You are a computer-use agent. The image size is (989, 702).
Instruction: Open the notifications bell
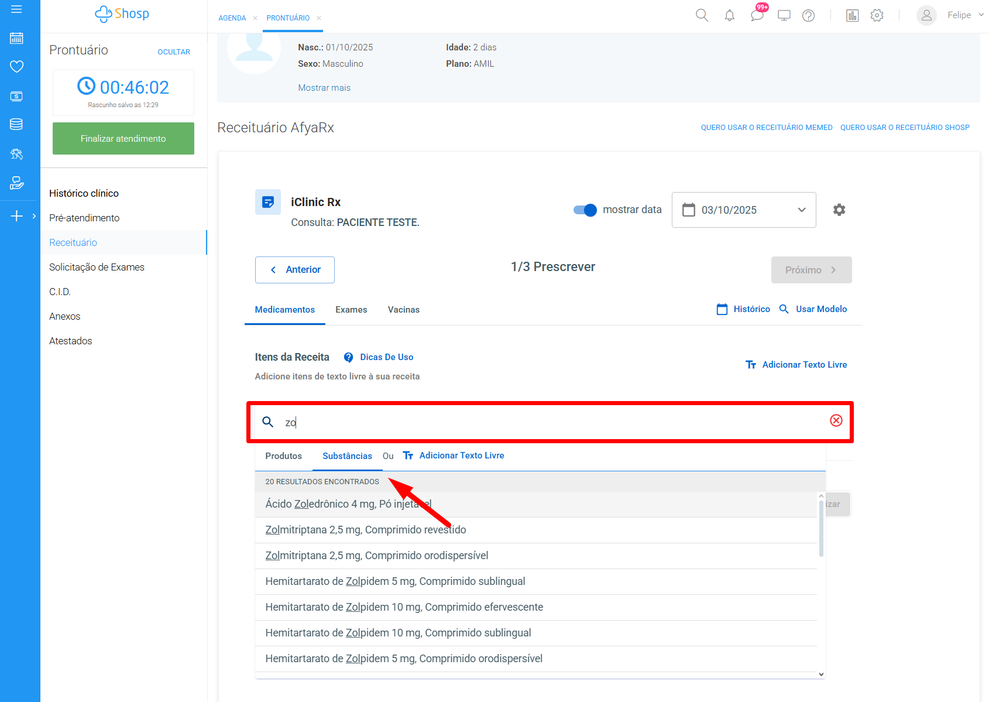point(729,16)
